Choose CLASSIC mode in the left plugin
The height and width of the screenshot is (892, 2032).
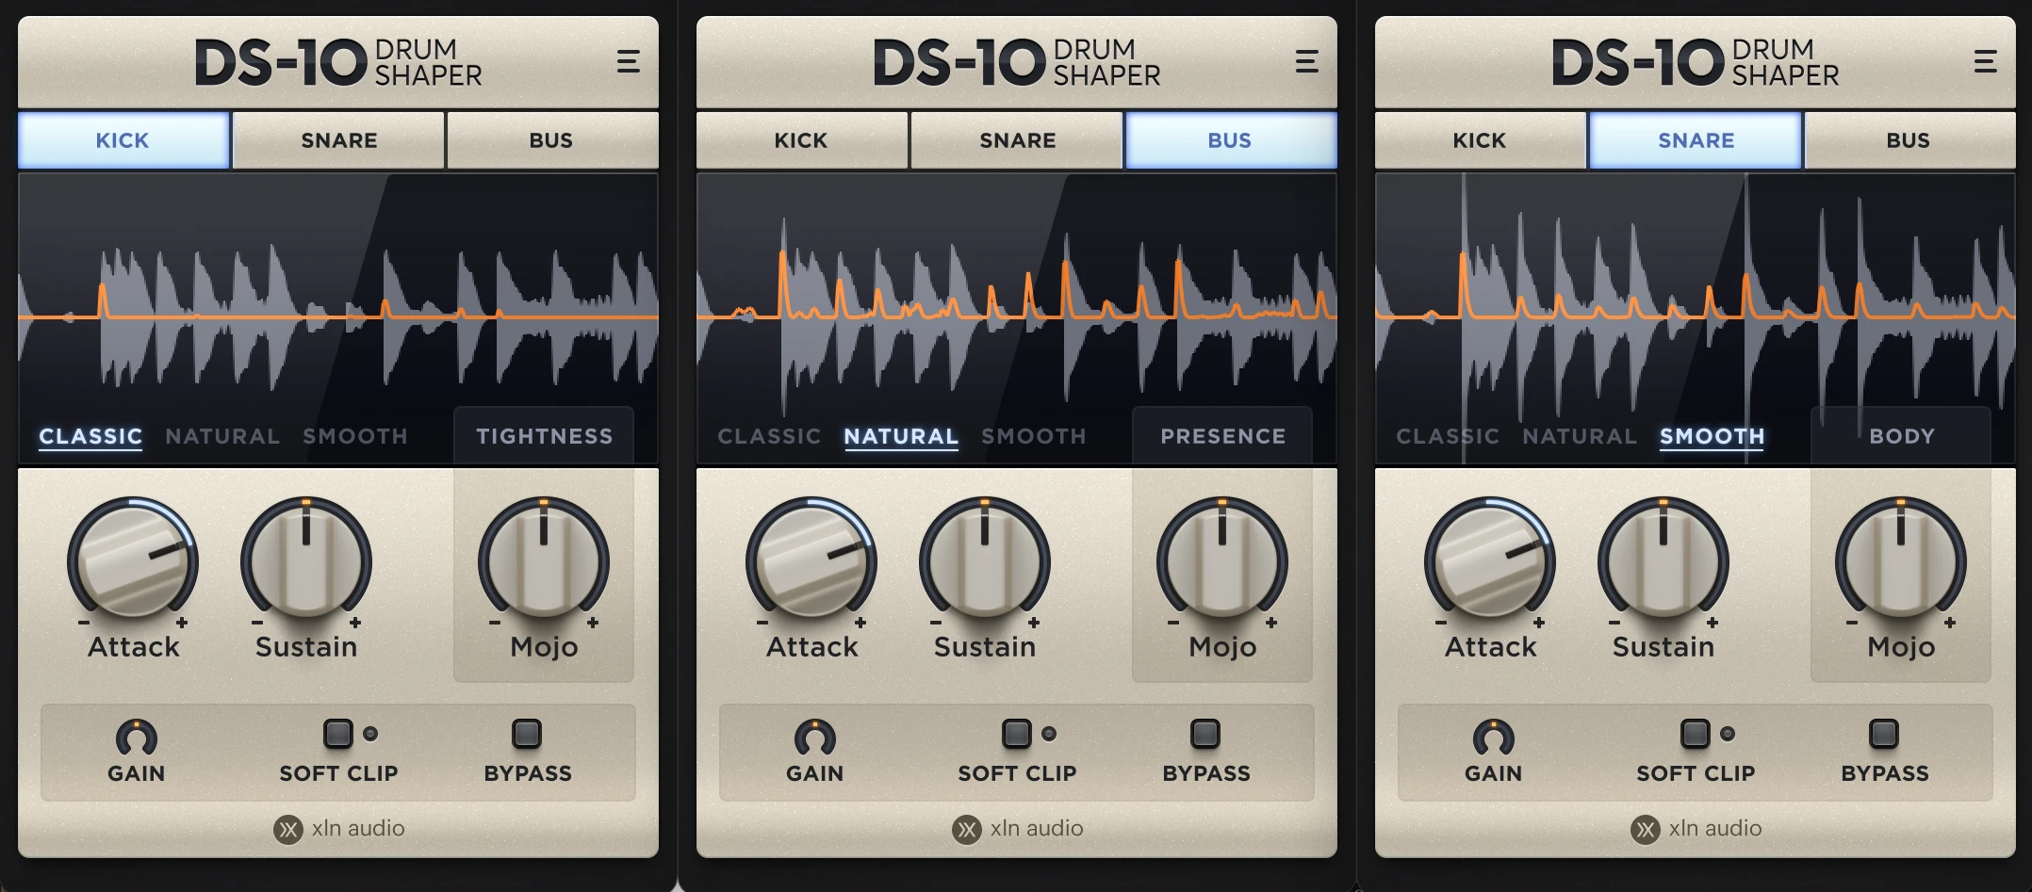point(90,437)
